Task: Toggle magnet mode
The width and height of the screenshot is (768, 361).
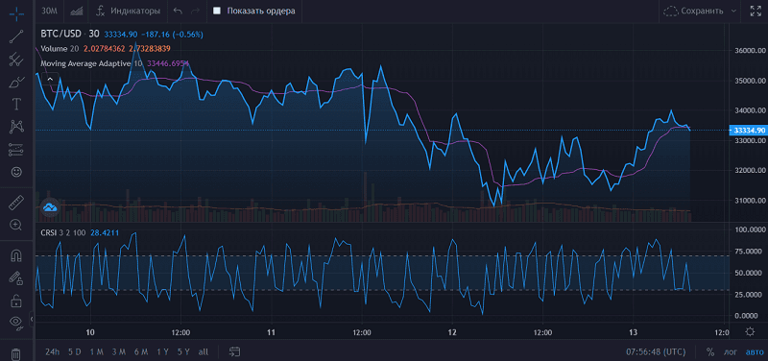Action: pyautogui.click(x=16, y=255)
